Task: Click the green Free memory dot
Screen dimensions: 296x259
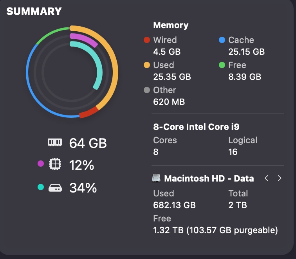Action: pyautogui.click(x=222, y=65)
